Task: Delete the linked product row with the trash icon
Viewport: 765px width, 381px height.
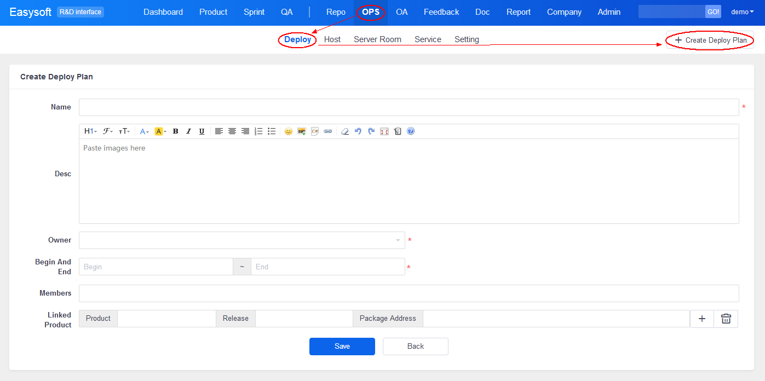Action: [x=726, y=319]
